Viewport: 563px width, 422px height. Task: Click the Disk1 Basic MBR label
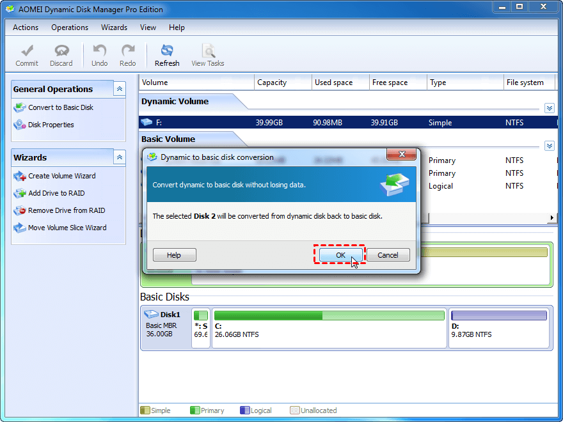161,326
